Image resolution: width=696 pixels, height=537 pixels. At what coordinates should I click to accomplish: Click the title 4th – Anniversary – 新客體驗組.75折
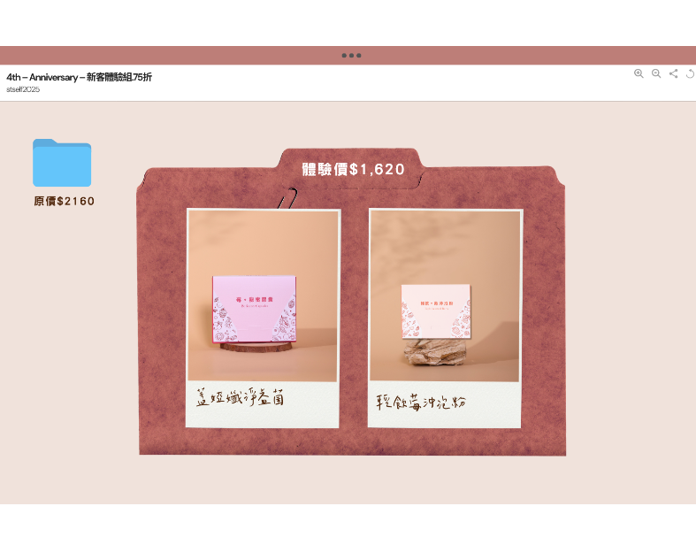(x=80, y=77)
